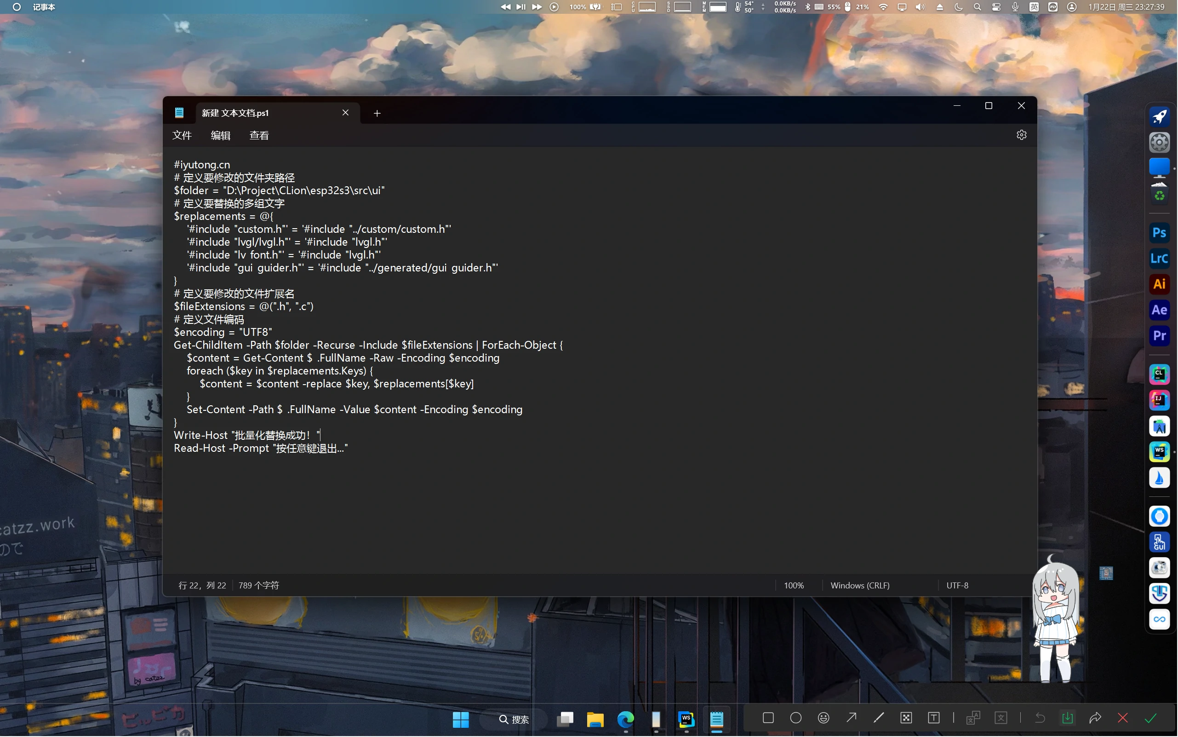This screenshot has height=737, width=1178.
Task: Select the rectangle annotation tool
Action: (x=768, y=718)
